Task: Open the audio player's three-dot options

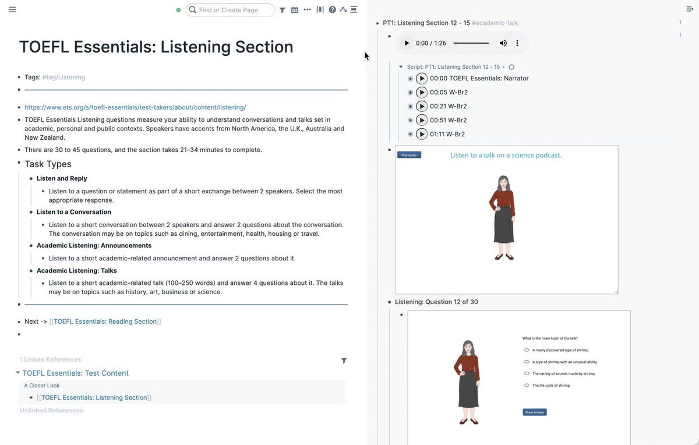Action: 517,43
